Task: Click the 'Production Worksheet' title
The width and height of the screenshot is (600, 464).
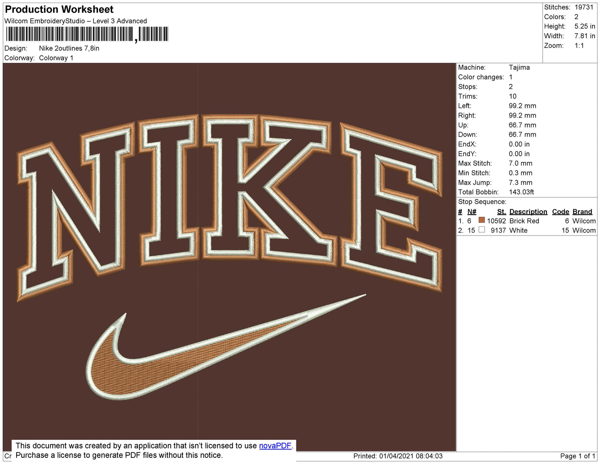Action: tap(59, 9)
